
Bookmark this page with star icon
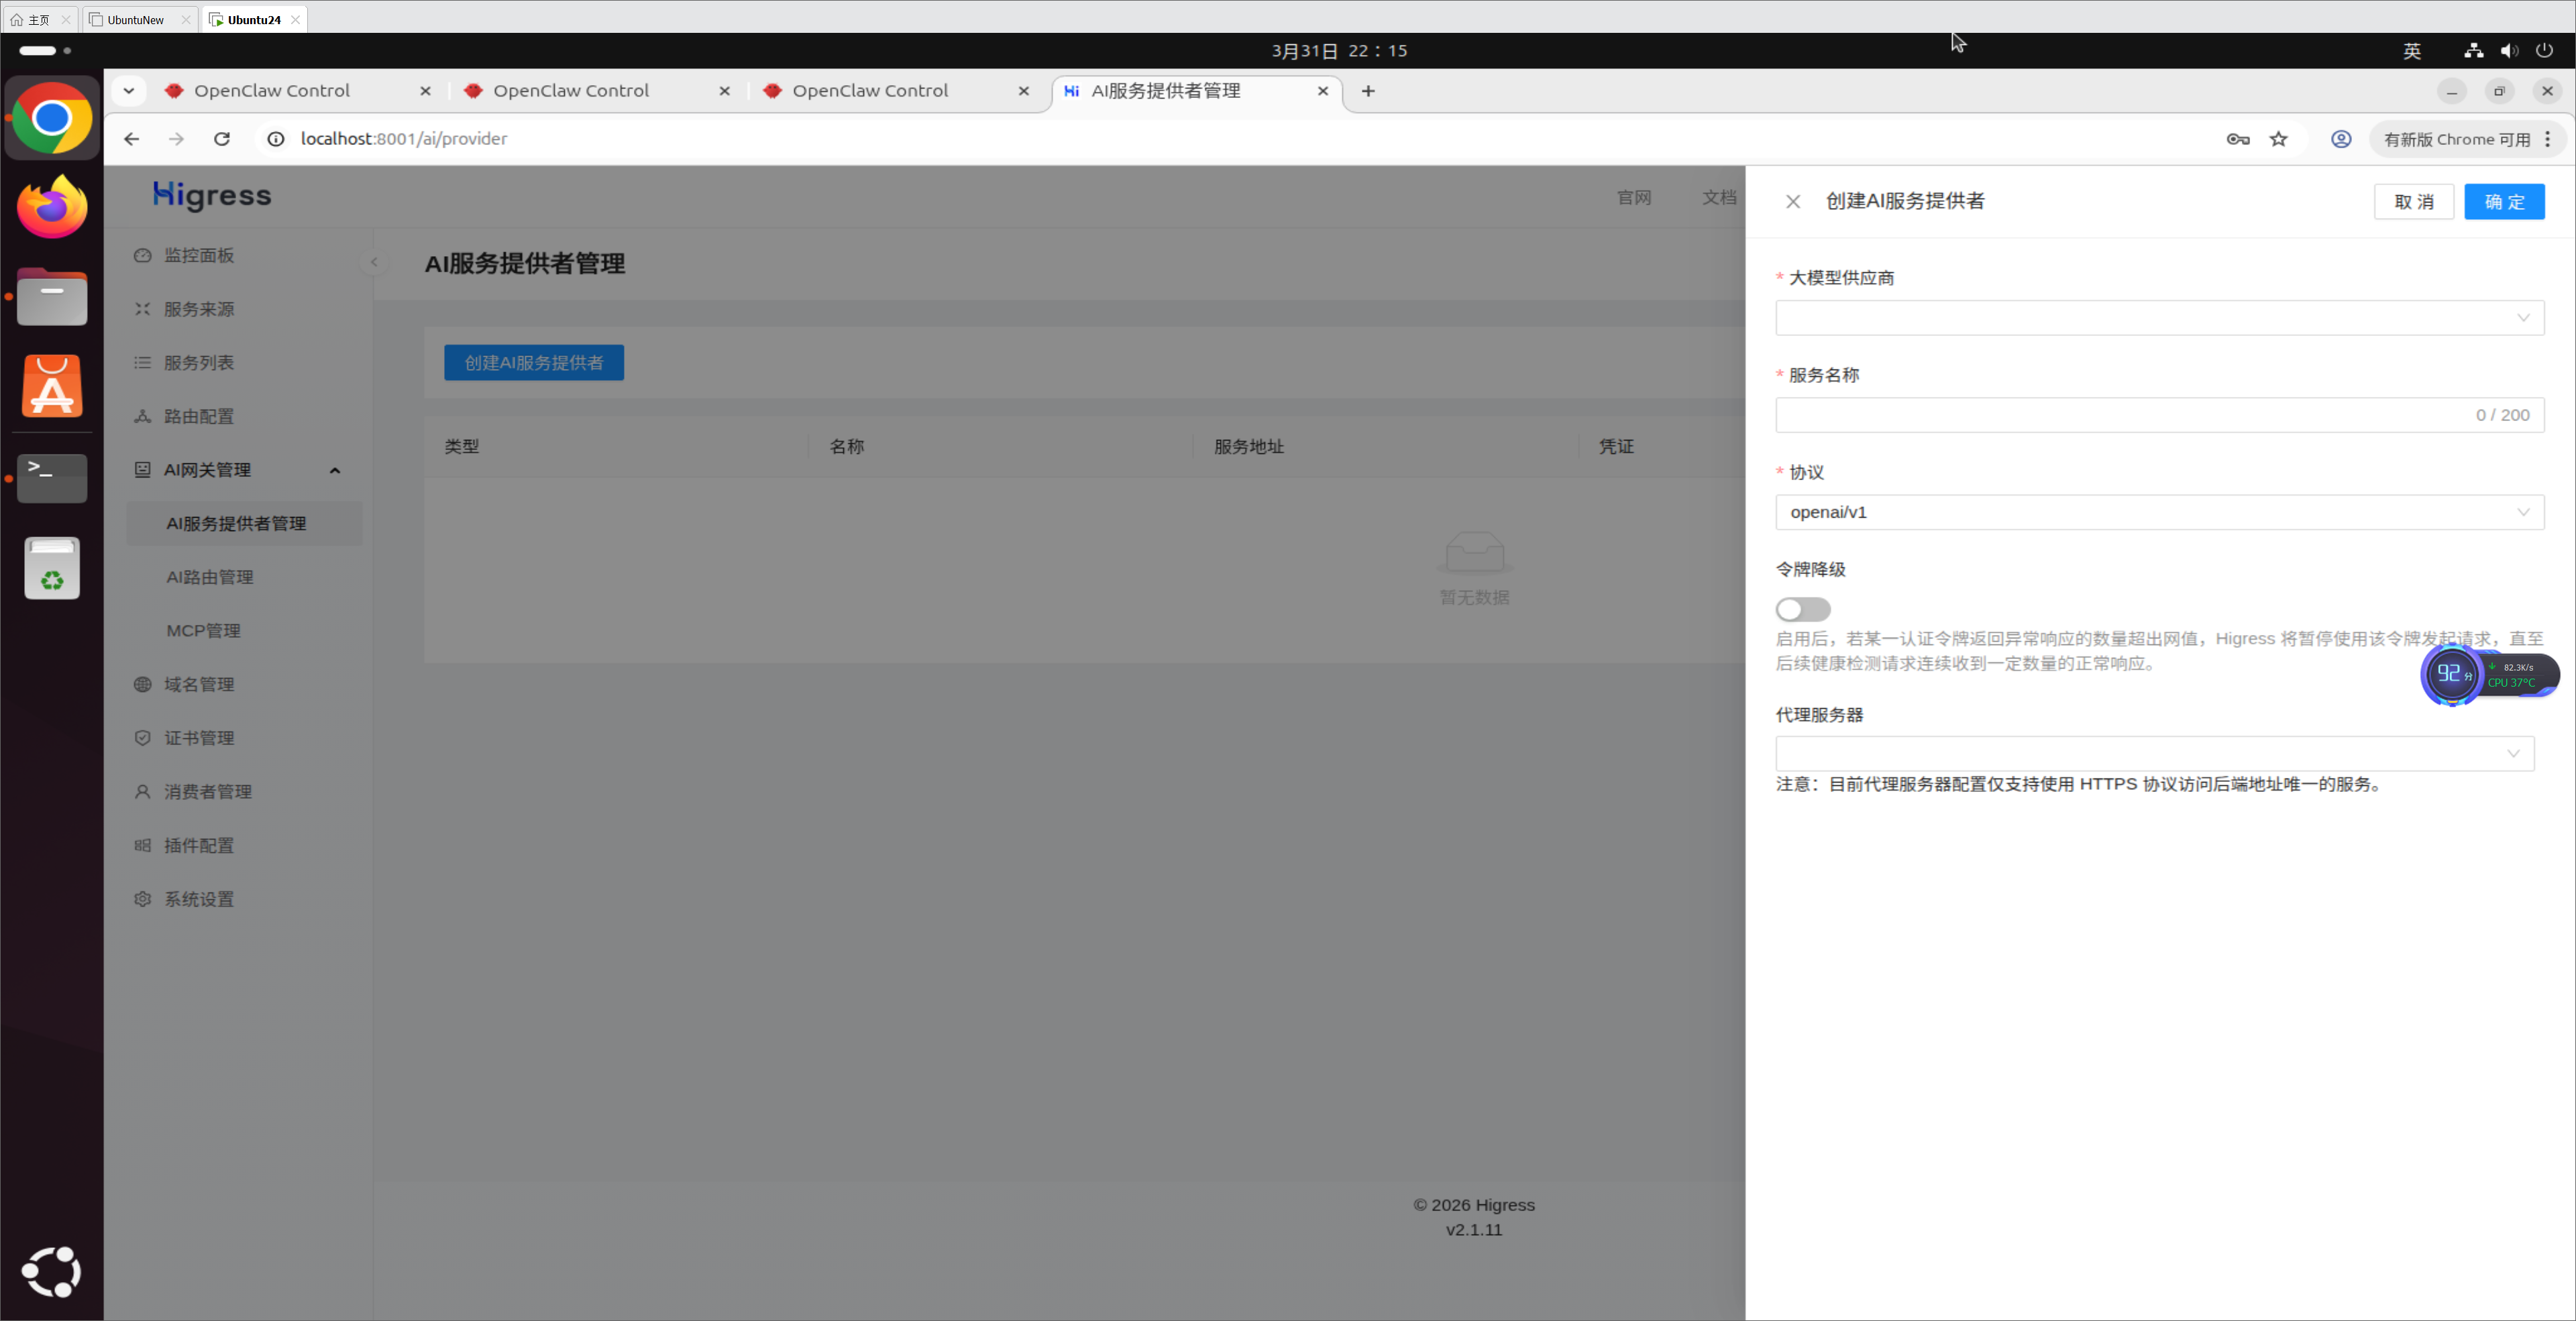[x=2278, y=139]
